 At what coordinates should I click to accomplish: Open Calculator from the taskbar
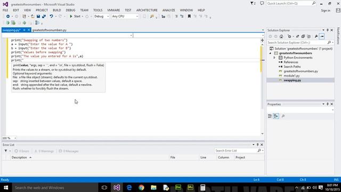tap(202, 187)
